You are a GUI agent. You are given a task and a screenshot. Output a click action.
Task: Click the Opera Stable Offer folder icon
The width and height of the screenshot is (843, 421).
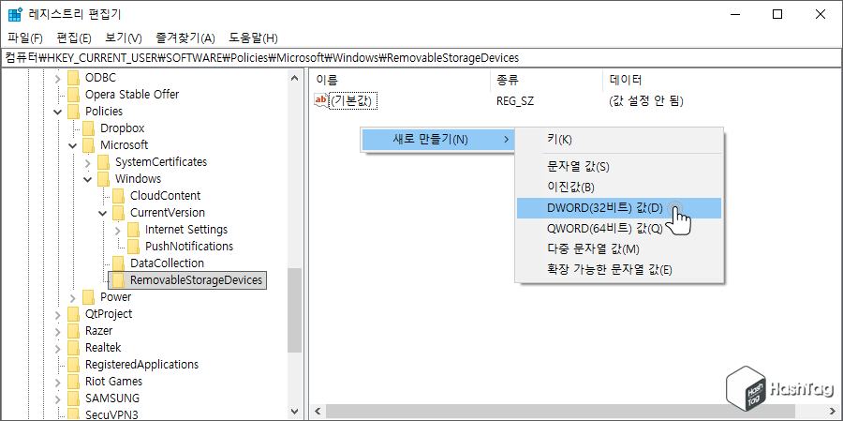pyautogui.click(x=73, y=95)
